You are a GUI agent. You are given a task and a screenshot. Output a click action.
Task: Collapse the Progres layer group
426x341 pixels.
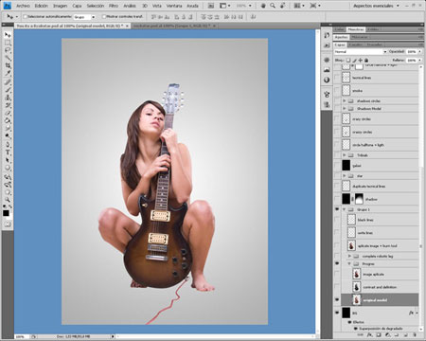(x=349, y=263)
